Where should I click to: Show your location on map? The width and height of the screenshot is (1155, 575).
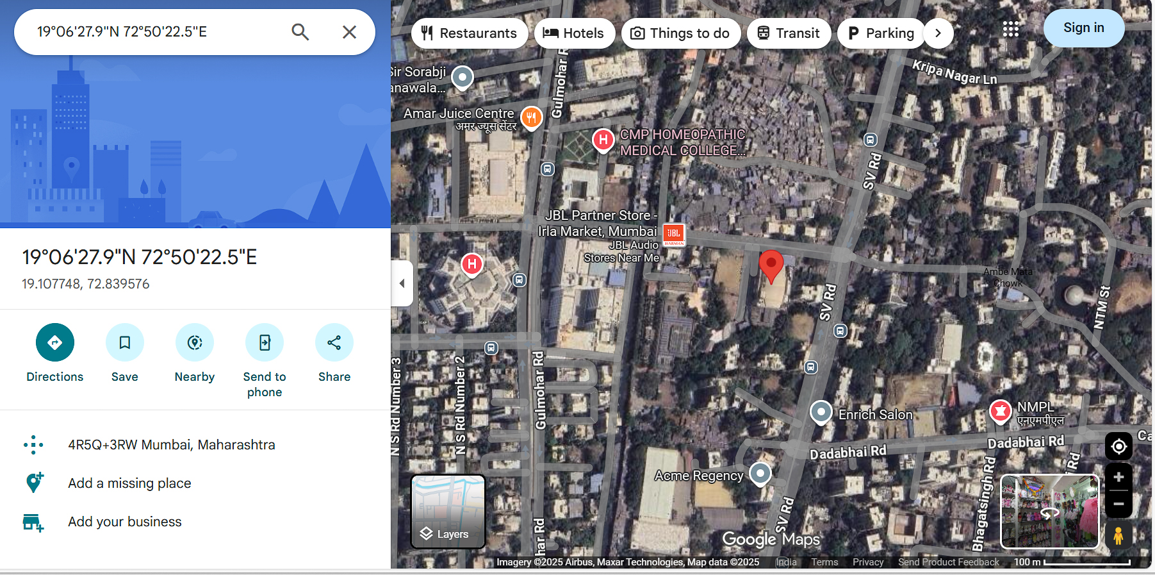(1118, 446)
